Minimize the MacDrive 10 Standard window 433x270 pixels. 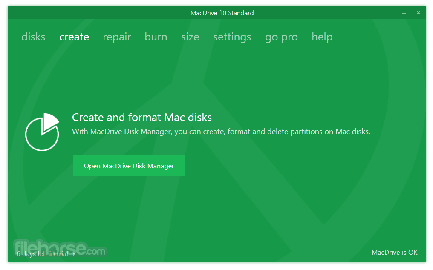[404, 13]
